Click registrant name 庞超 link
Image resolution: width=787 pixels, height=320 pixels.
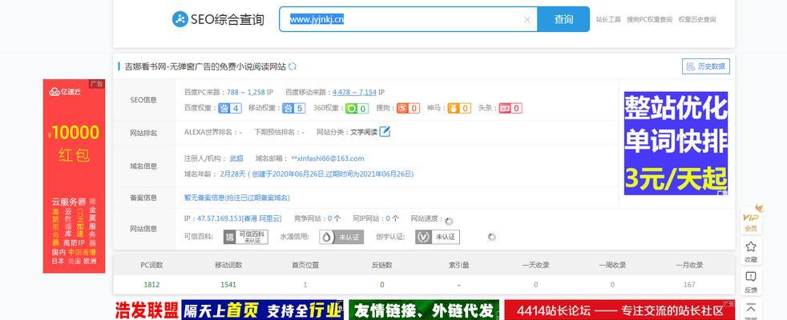pos(236,158)
